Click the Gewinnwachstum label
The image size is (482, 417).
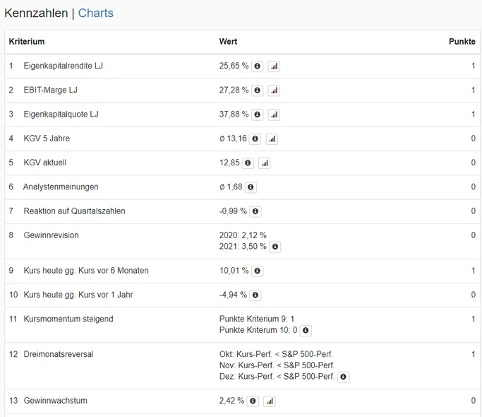point(55,401)
